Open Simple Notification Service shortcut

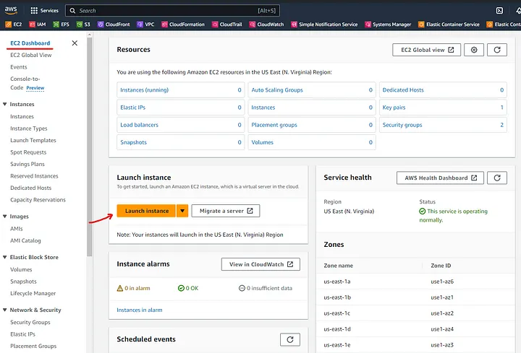tap(324, 25)
